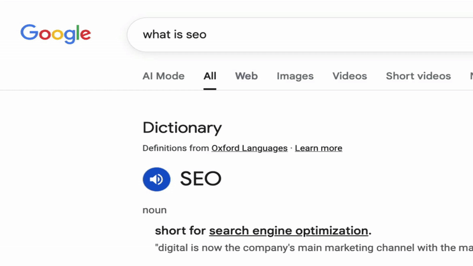Click the SEO headword beside the speaker
This screenshot has width=473, height=266.
click(x=200, y=179)
